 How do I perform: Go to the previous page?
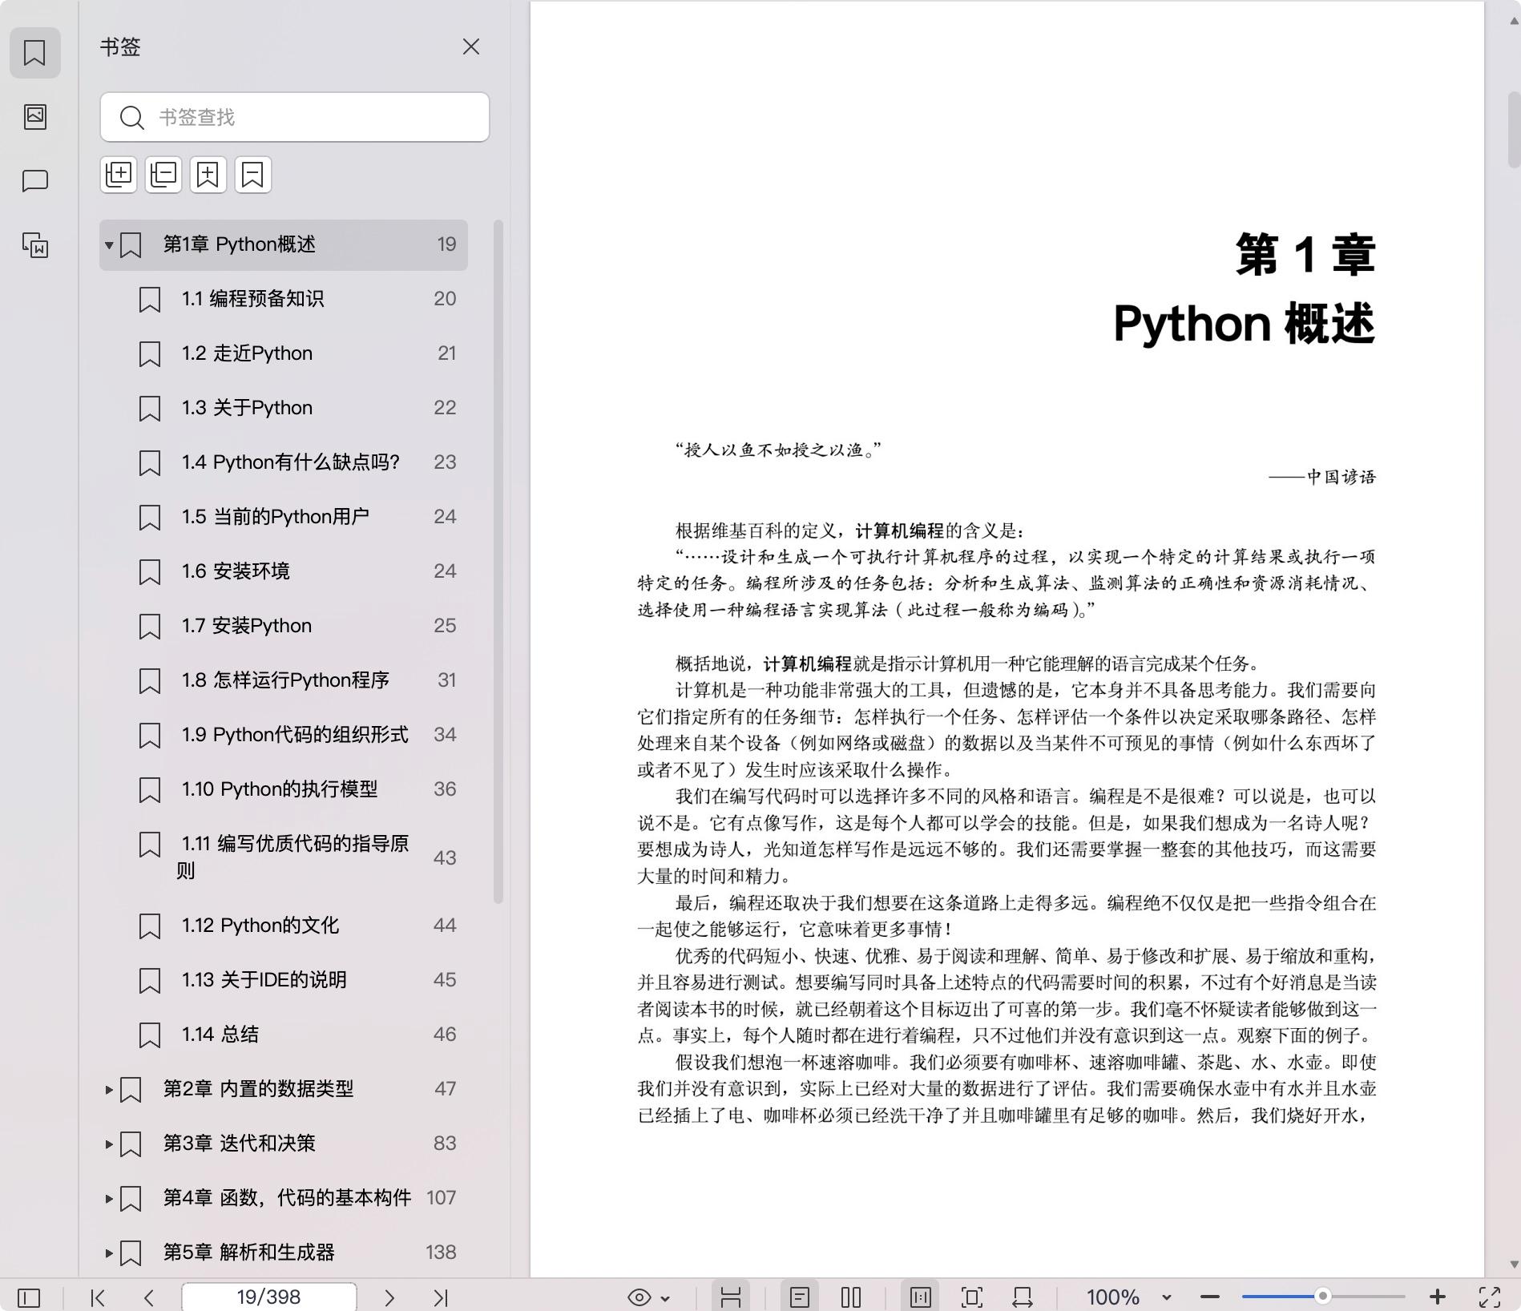148,1297
